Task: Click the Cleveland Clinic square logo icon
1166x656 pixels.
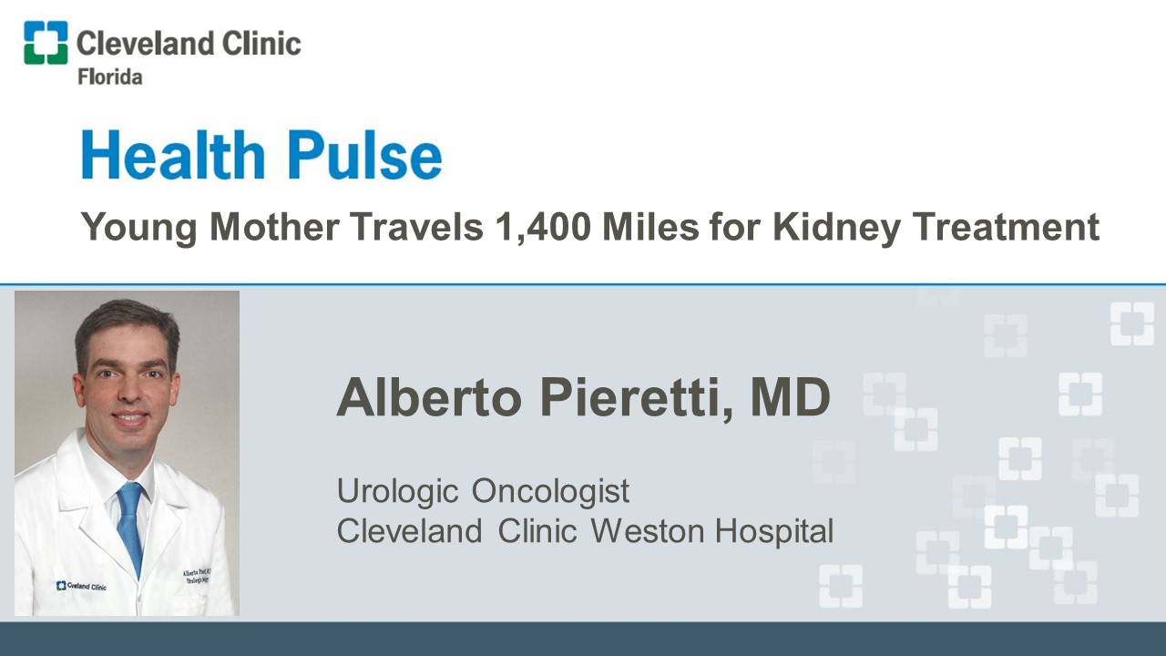Action: [x=46, y=43]
